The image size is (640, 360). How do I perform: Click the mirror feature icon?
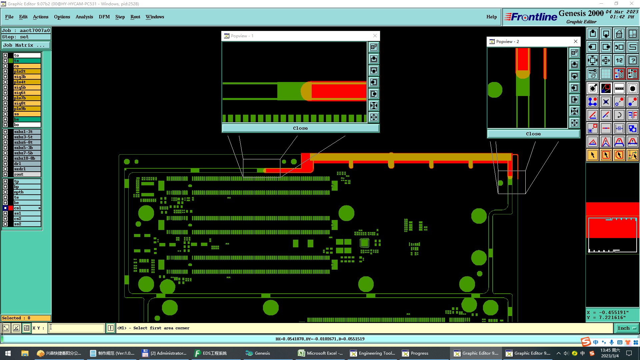(x=632, y=115)
